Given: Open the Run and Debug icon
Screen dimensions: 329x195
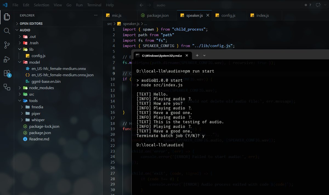Looking at the screenshot, I should 7,59.
